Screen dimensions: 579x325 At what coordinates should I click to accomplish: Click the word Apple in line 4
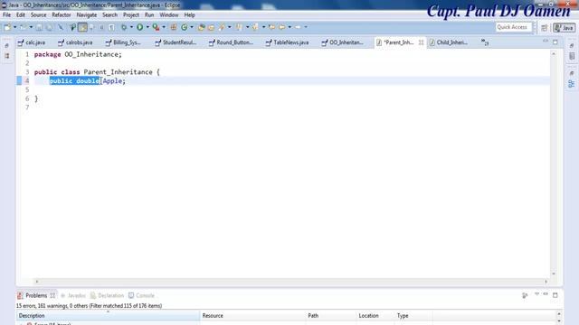point(112,81)
